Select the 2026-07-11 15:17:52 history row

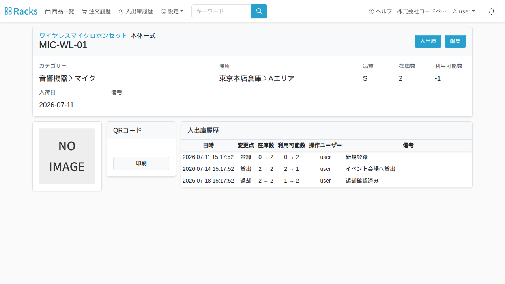[327, 157]
